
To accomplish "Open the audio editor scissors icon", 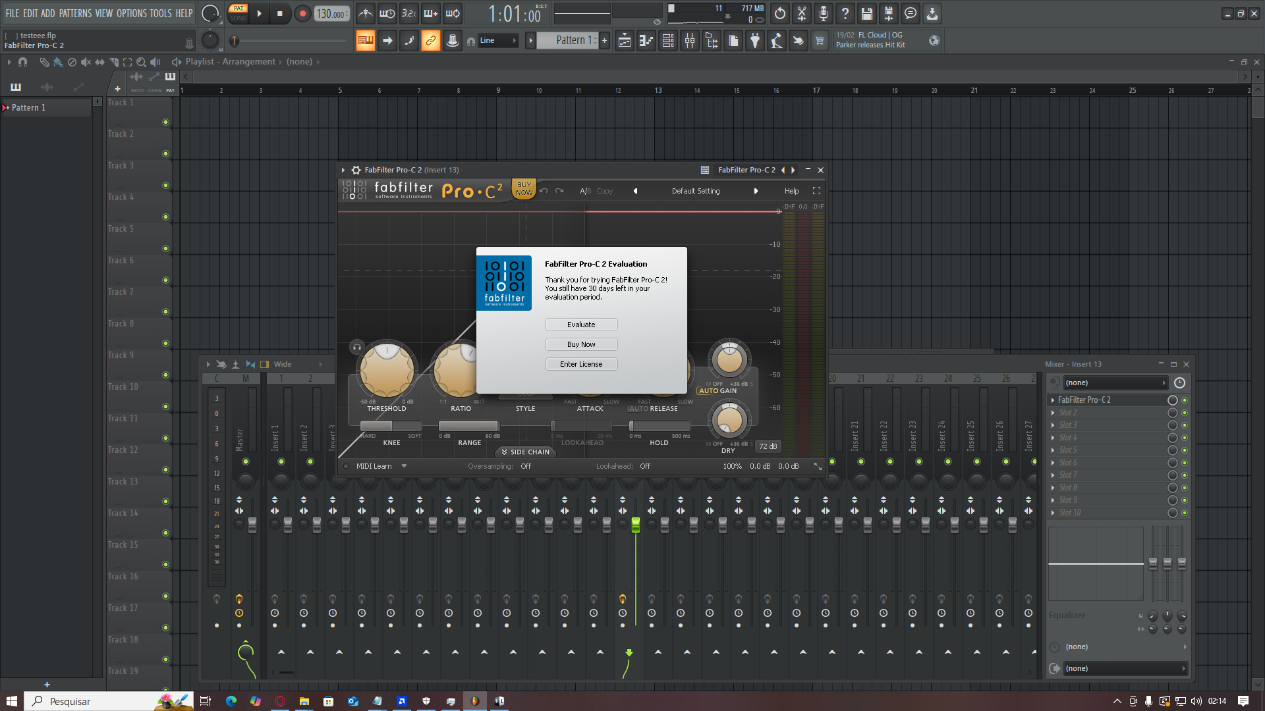I will [x=802, y=13].
